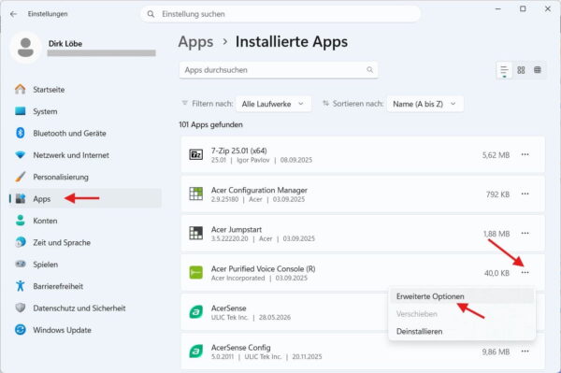The height and width of the screenshot is (373, 561).
Task: Switch to table view layout
Action: 538,70
